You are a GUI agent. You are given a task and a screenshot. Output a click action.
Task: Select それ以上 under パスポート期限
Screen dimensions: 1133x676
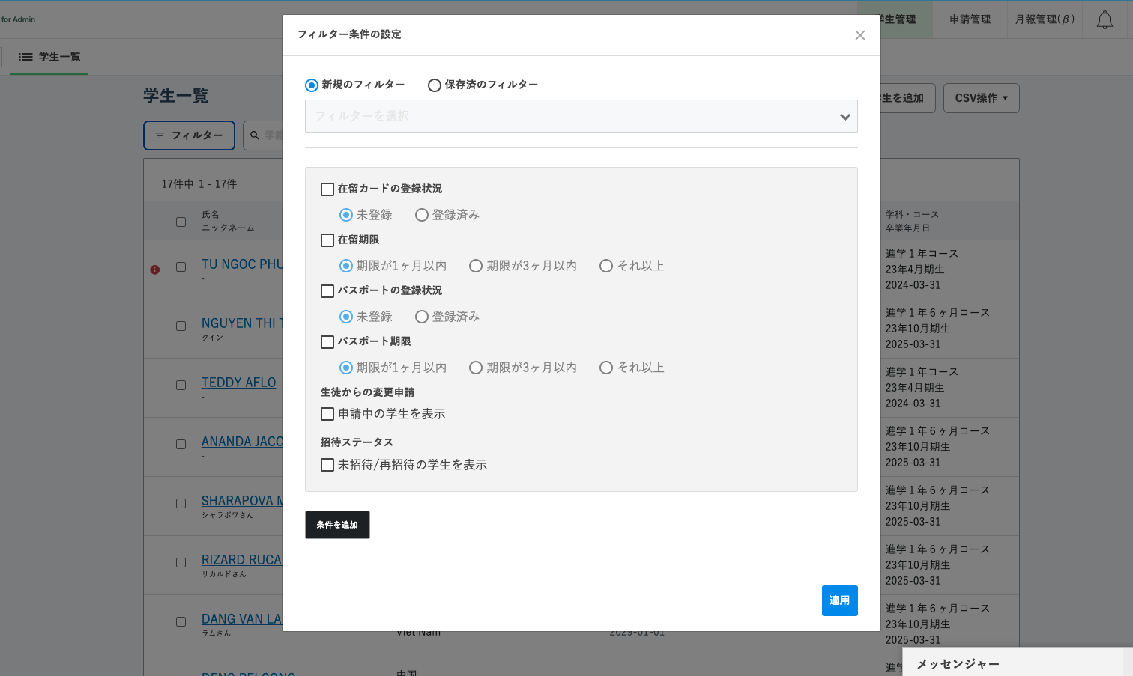click(606, 368)
